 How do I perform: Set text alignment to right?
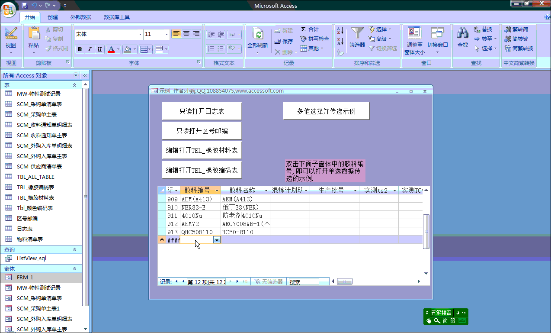(196, 34)
